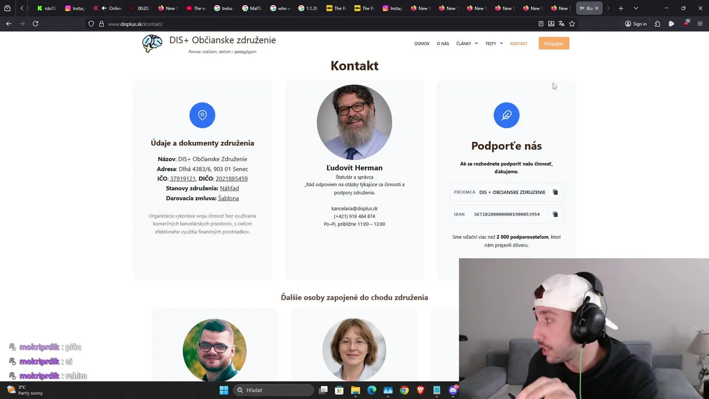This screenshot has height=399, width=709.
Task: Open the O NÁS page
Action: [443, 43]
